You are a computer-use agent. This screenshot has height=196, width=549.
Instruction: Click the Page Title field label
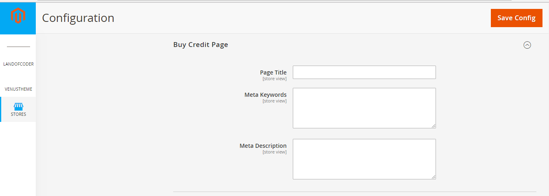[273, 72]
